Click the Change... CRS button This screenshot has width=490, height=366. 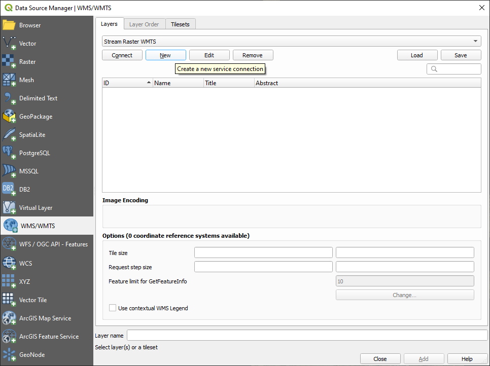point(405,295)
